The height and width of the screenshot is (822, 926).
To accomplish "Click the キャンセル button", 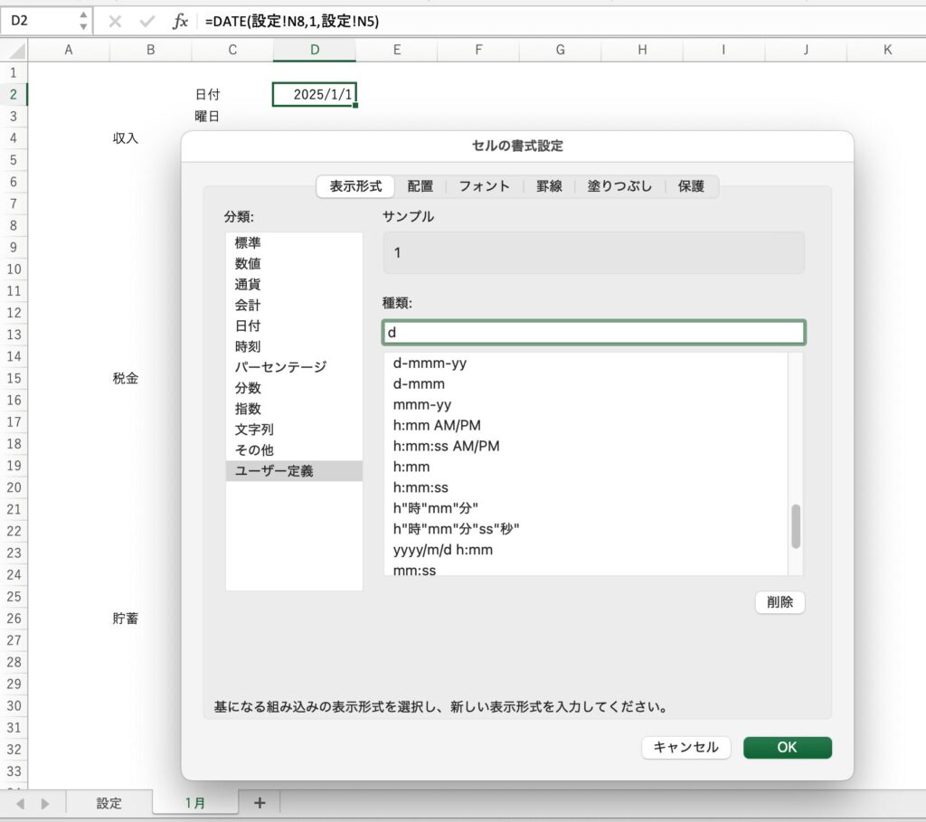I will click(x=685, y=747).
